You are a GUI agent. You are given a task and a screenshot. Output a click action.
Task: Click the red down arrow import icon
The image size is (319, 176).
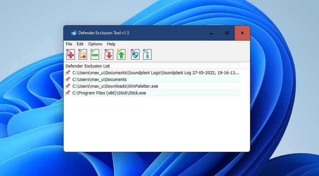tap(109, 54)
